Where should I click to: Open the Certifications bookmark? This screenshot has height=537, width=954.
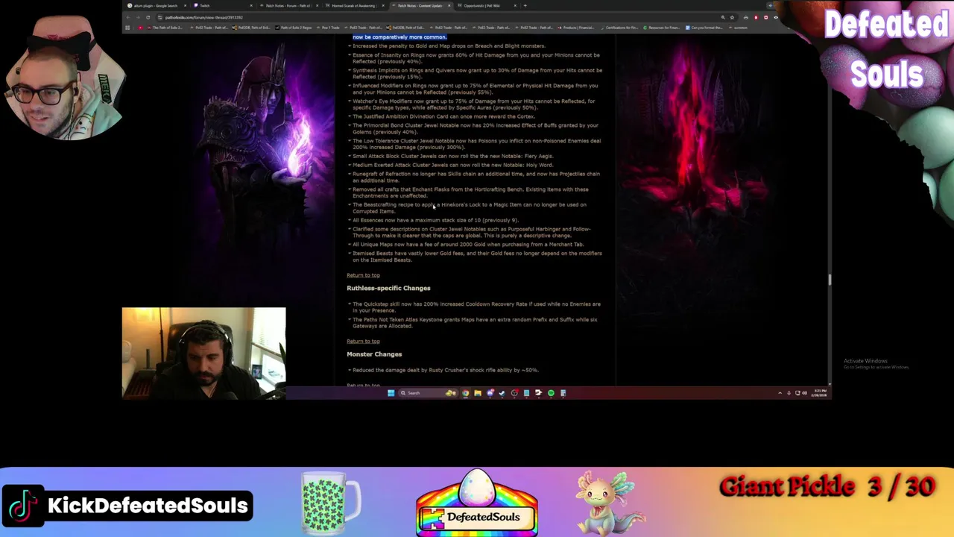622,28
